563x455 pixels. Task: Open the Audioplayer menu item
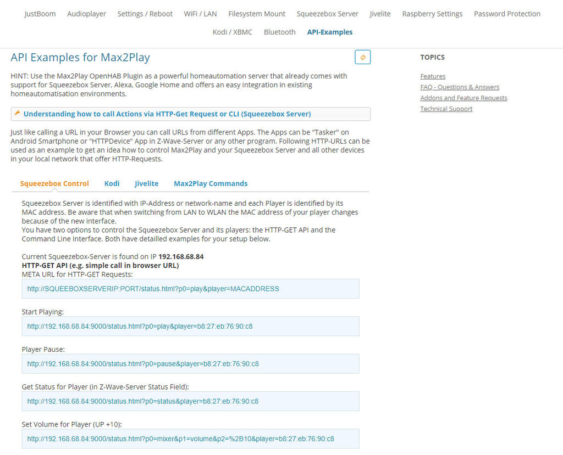(x=86, y=14)
